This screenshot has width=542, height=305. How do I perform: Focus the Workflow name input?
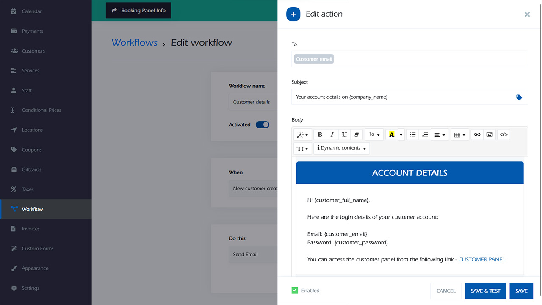pos(253,102)
